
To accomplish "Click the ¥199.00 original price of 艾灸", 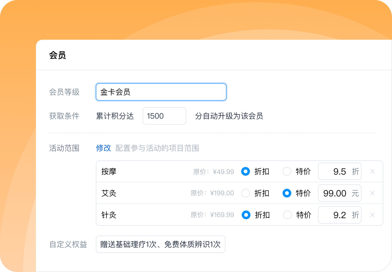I will pyautogui.click(x=222, y=193).
